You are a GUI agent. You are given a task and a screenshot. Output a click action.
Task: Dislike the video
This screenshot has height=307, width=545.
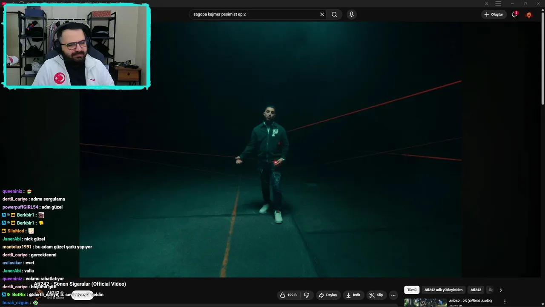307,295
